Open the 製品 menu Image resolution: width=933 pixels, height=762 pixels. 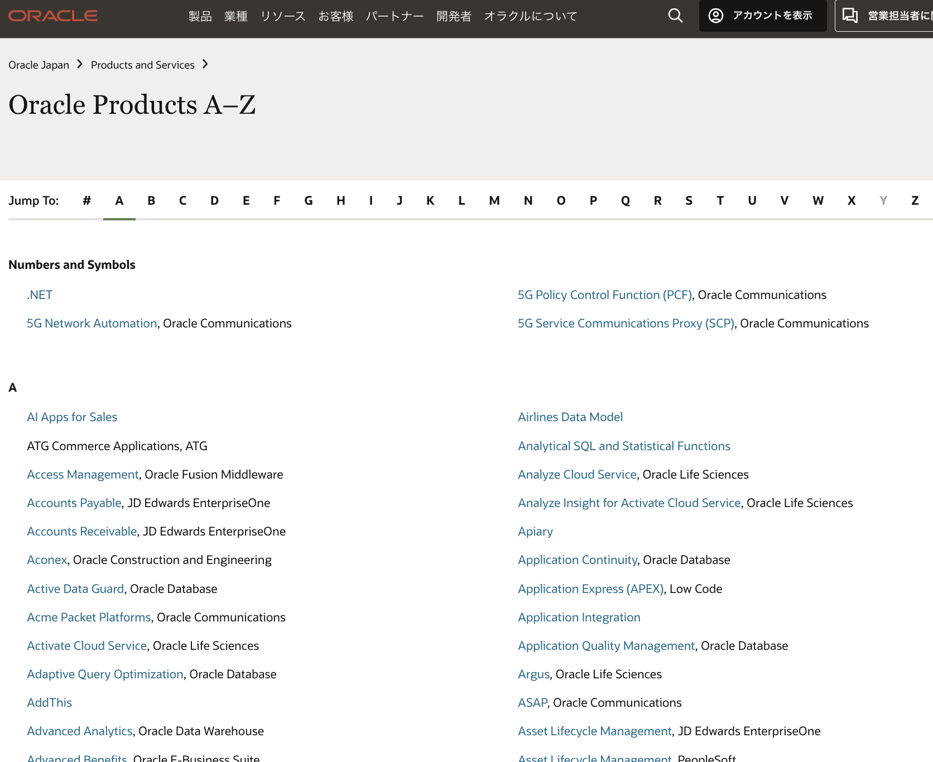200,16
